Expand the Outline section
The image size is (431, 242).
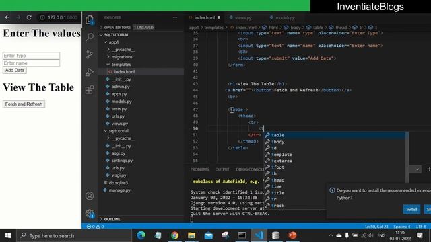coord(112,219)
